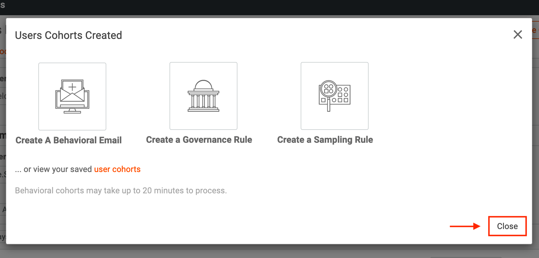Click the plus sign on the envelope icon
Image resolution: width=539 pixels, height=258 pixels.
pos(72,87)
